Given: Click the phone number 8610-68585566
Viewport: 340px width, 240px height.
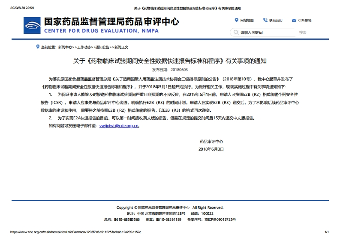Looking at the screenshot, I should tap(127, 219).
